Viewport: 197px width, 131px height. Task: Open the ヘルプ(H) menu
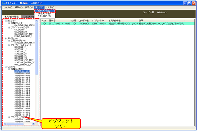pos(50,7)
